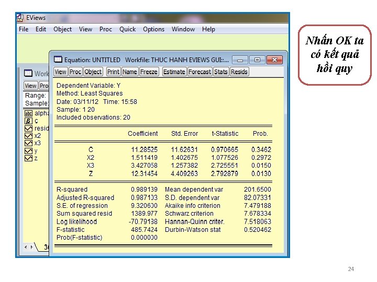Select the x3 series icon
This screenshot has width=377, height=282.
(28, 143)
